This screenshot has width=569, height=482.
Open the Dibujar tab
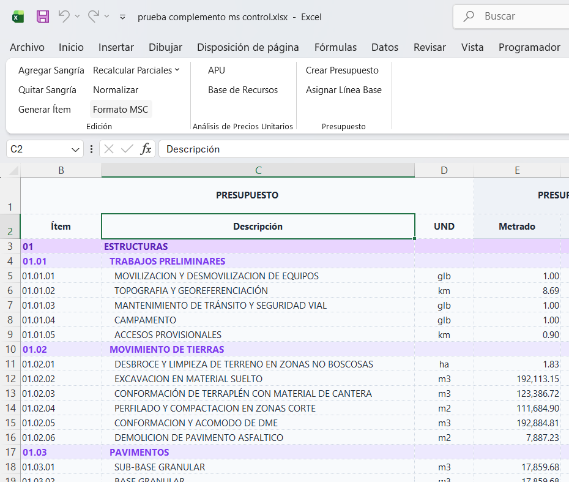pos(165,47)
